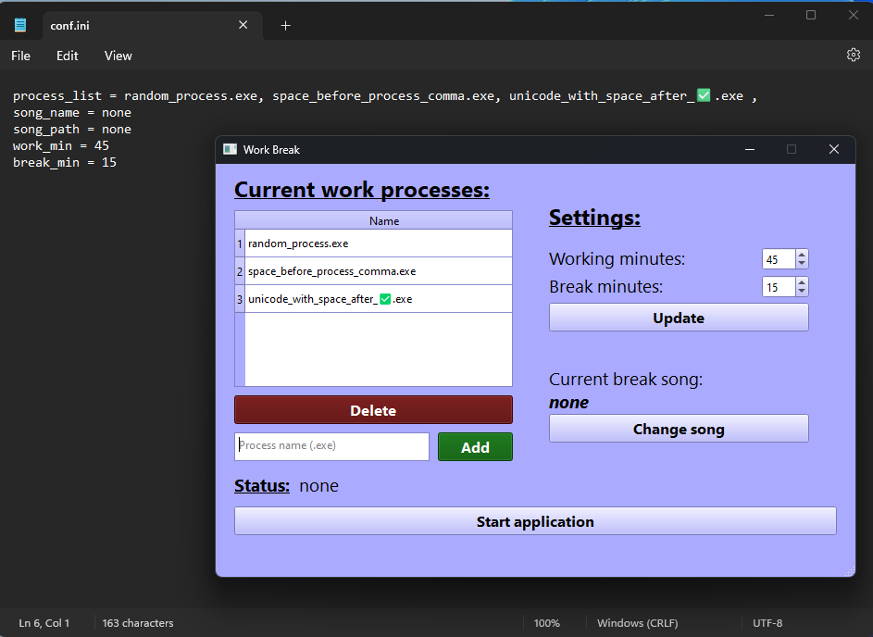Click row header number 3
The height and width of the screenshot is (637, 873).
240,299
